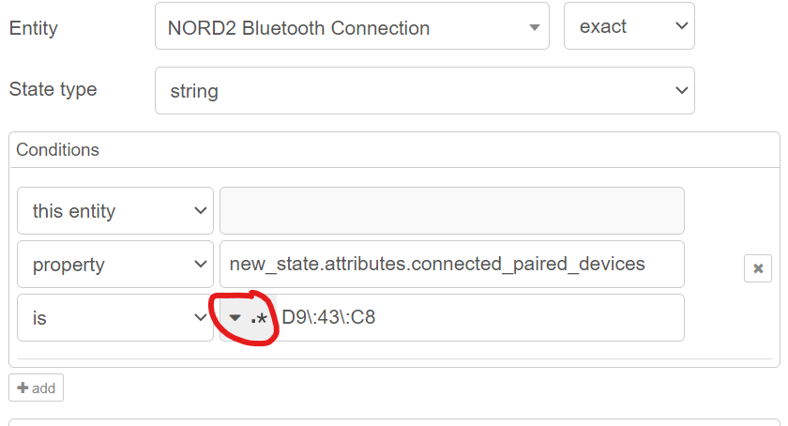Click the small triangle beside the regex icon
Screen dimensions: 788x426
tap(235, 318)
